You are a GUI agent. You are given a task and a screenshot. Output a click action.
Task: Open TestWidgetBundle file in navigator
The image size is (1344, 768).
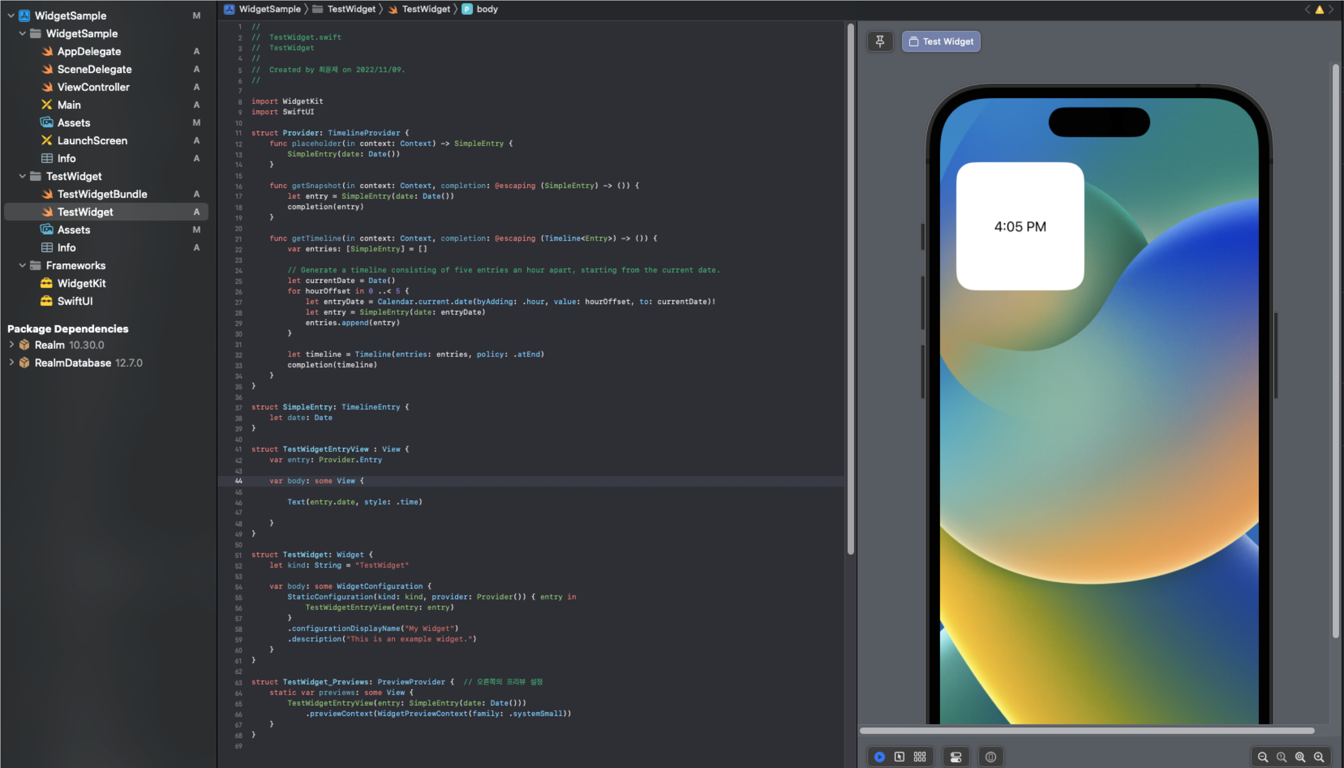pyautogui.click(x=102, y=194)
